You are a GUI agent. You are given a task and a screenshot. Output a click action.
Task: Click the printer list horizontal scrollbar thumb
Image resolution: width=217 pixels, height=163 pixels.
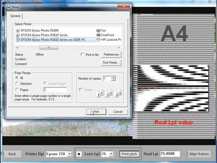pyautogui.click(x=49, y=48)
